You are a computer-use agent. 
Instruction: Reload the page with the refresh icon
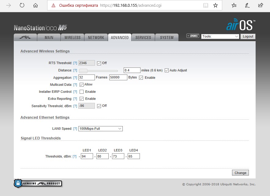pos(22,5)
